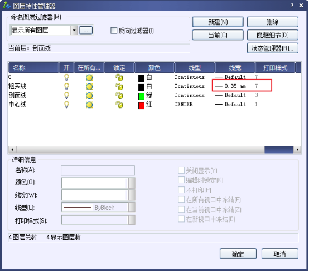The width and height of the screenshot is (309, 271).
Task: Toggle the on/off bulb for layer 0
Action: [x=66, y=77]
